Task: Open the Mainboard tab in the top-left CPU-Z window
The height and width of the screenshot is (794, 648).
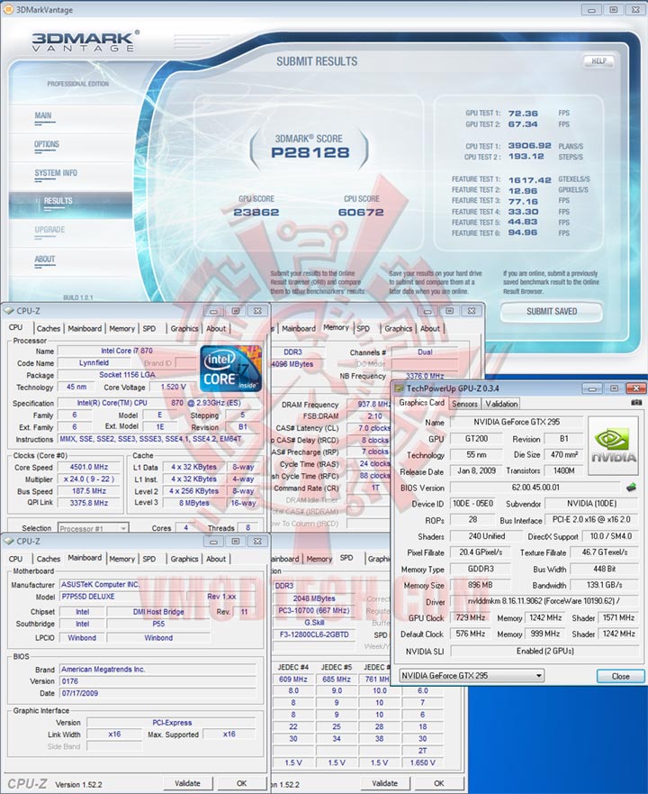Action: point(85,328)
